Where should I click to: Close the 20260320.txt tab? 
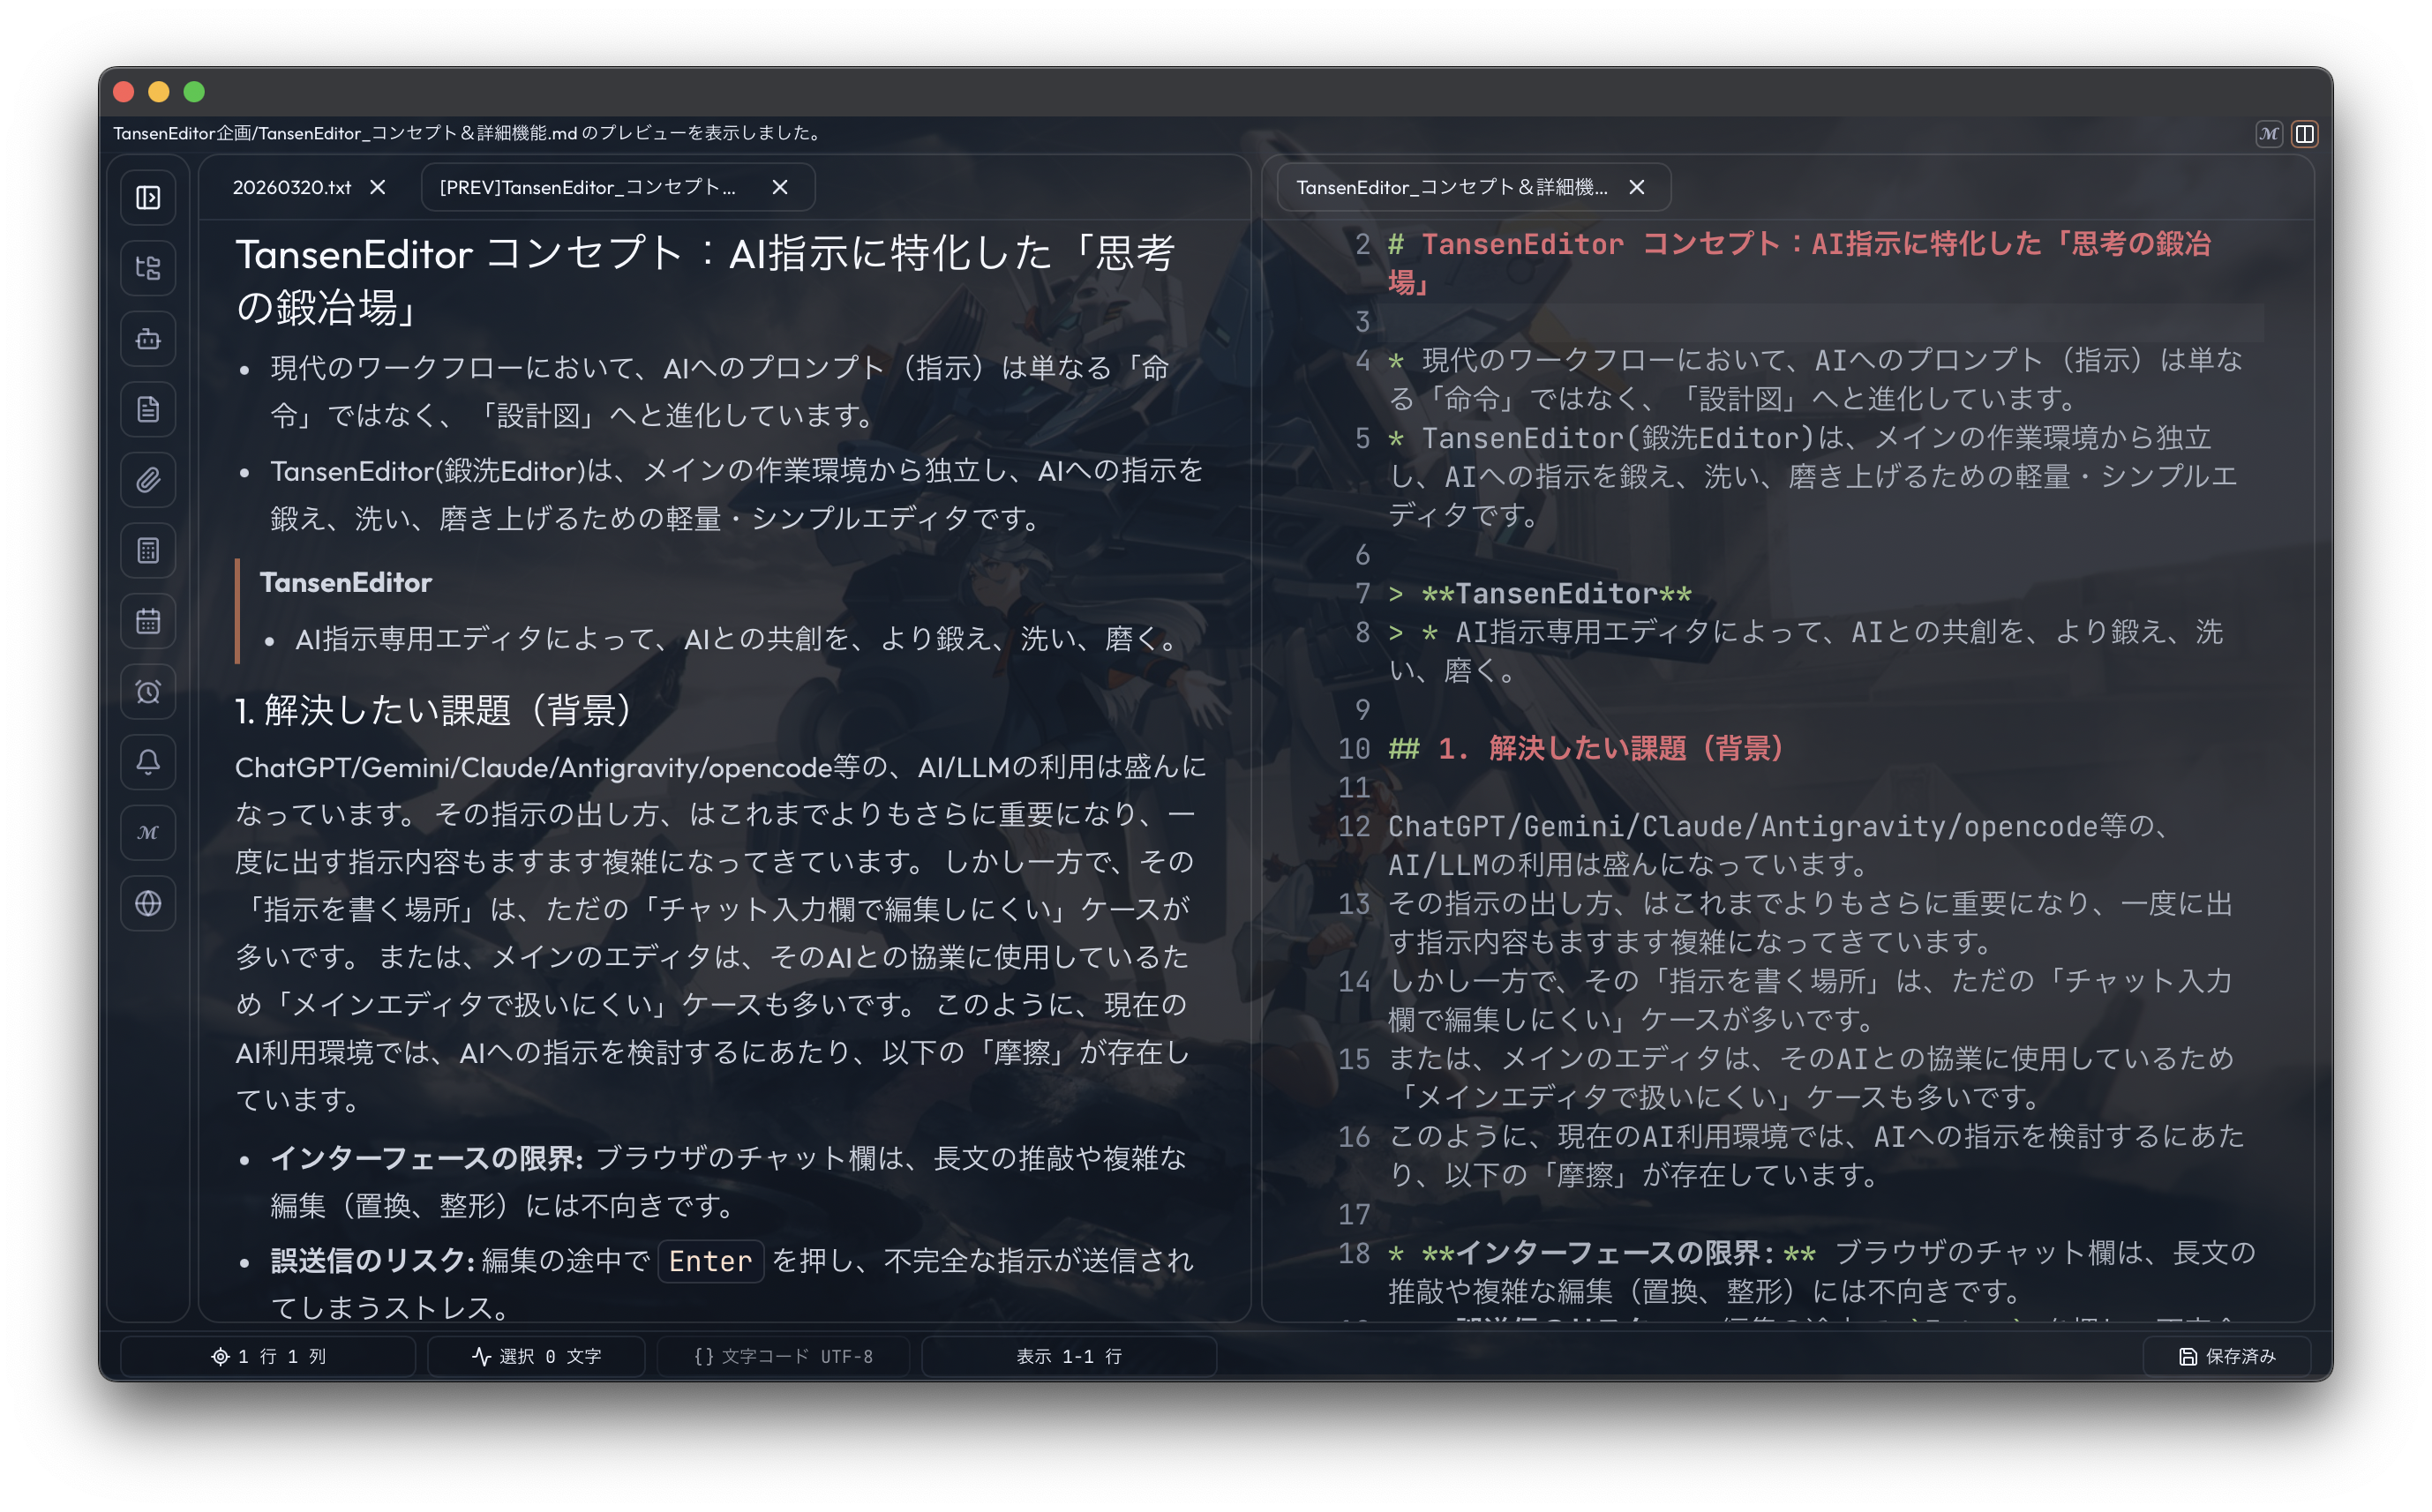(378, 188)
